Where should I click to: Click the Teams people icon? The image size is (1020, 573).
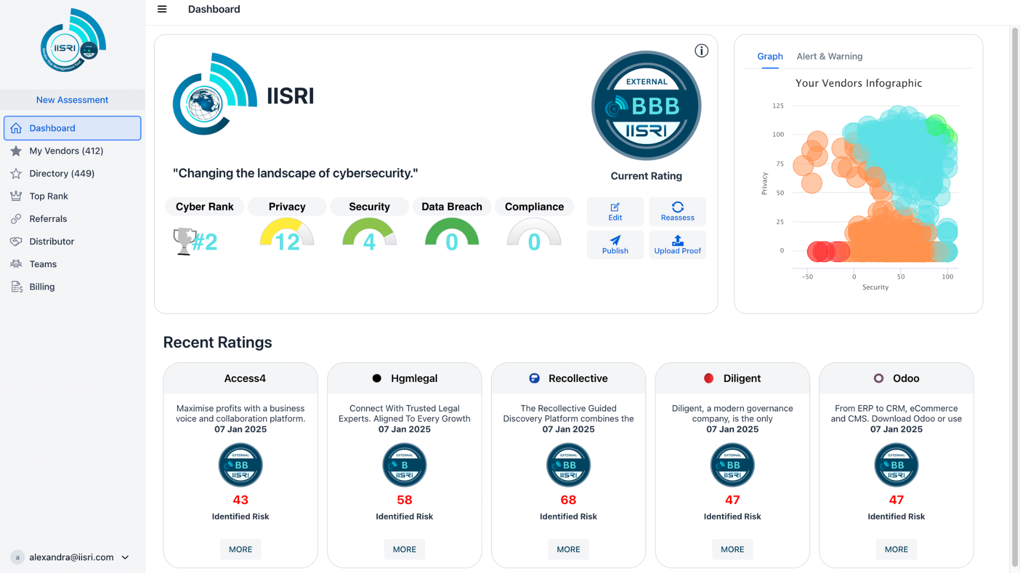click(x=16, y=264)
